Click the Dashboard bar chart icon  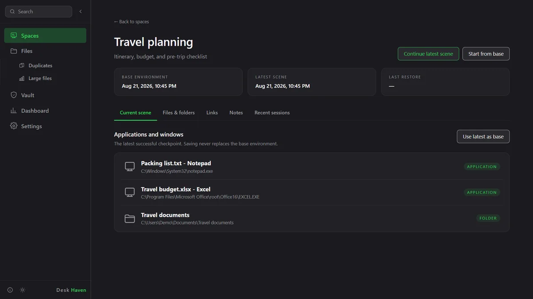pyautogui.click(x=14, y=111)
